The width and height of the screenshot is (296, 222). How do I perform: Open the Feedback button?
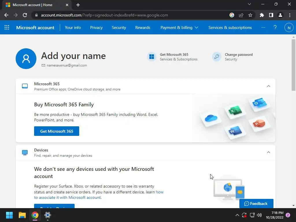coord(256,203)
